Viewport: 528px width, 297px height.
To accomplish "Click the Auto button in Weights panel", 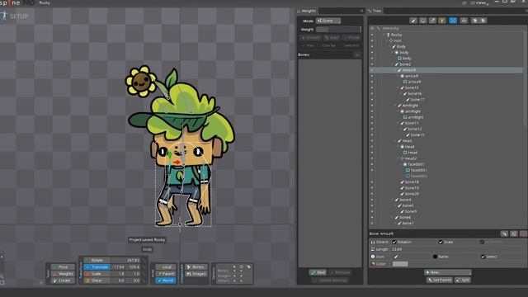I will click(332, 38).
